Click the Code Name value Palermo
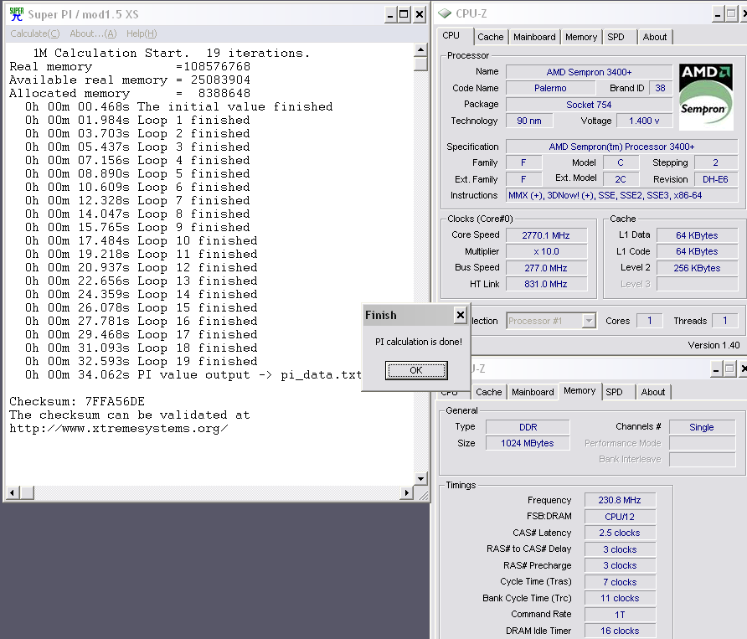 point(550,88)
